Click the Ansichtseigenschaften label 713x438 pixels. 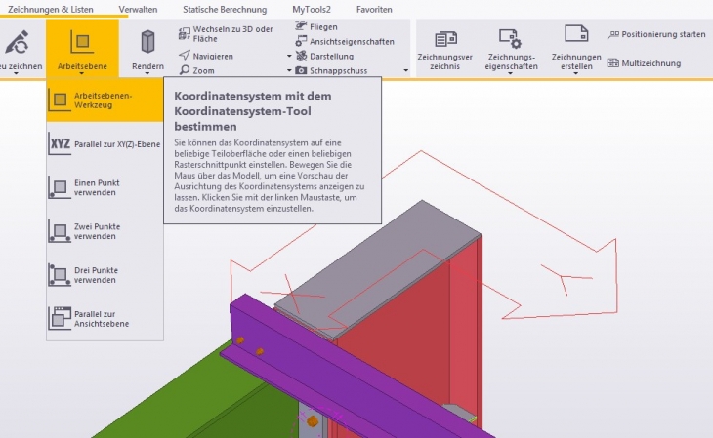352,41
